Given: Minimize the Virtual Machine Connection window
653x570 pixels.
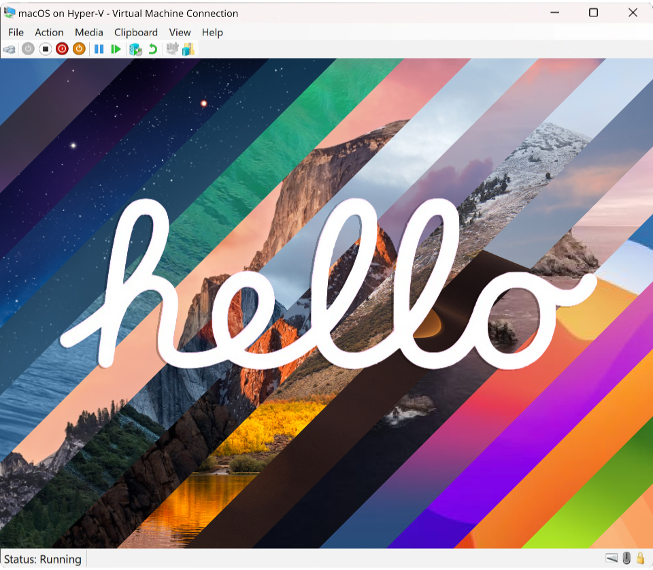Looking at the screenshot, I should pos(554,13).
